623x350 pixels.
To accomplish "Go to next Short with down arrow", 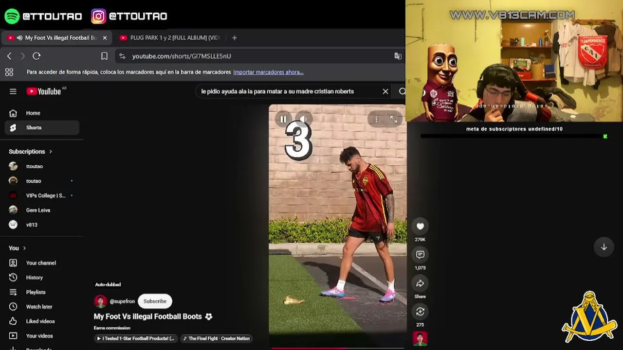I will tap(604, 247).
